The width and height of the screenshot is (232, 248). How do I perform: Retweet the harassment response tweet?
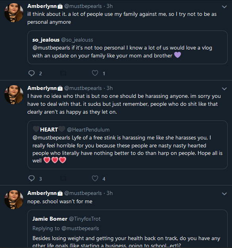pyautogui.click(x=63, y=179)
